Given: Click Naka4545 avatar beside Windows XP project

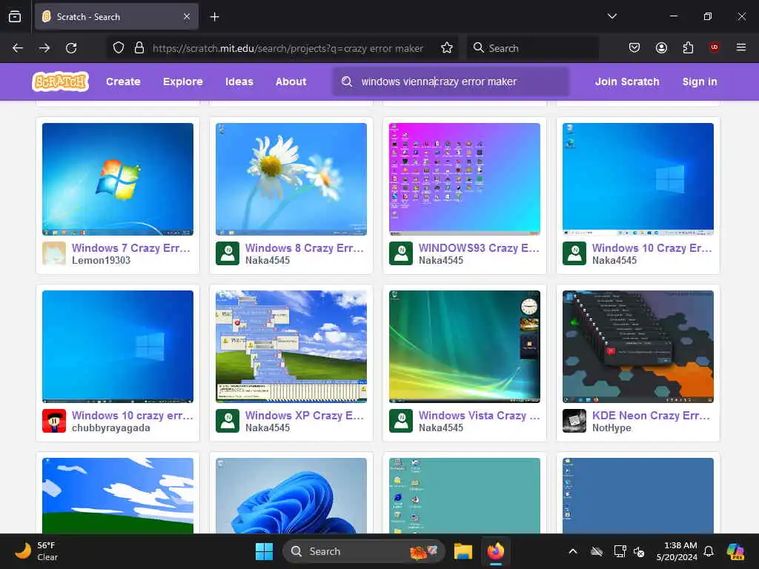Looking at the screenshot, I should [228, 421].
